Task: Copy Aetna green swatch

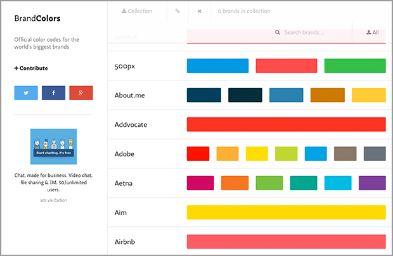Action: point(269,183)
